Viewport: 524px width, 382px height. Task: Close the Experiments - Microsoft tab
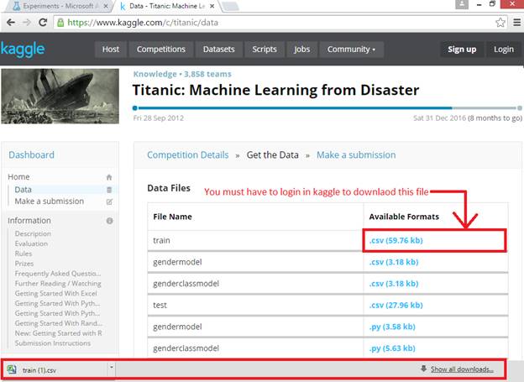click(106, 6)
